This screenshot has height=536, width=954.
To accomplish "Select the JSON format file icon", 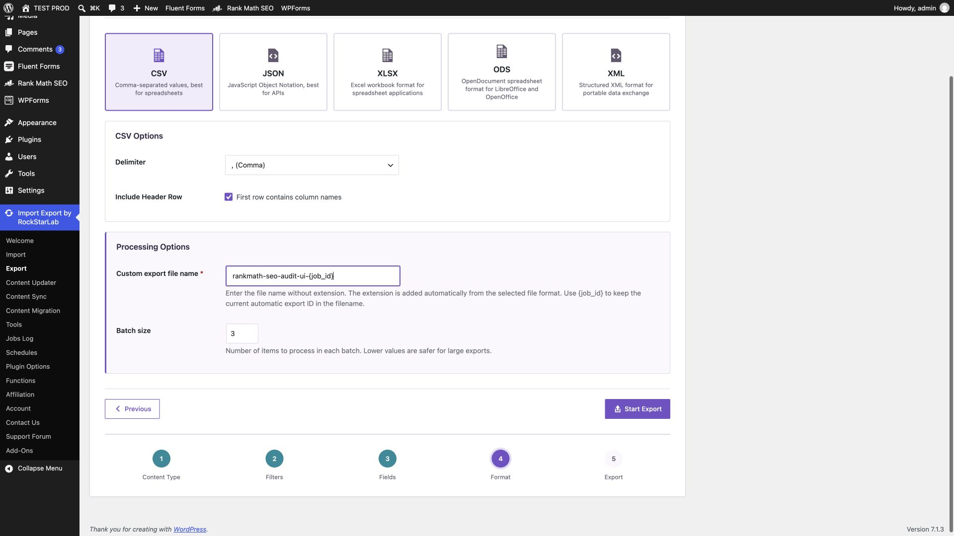I will [273, 55].
